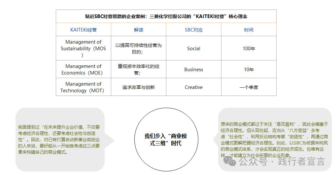
Task: Click the 'Social' cell
Action: 194,48
